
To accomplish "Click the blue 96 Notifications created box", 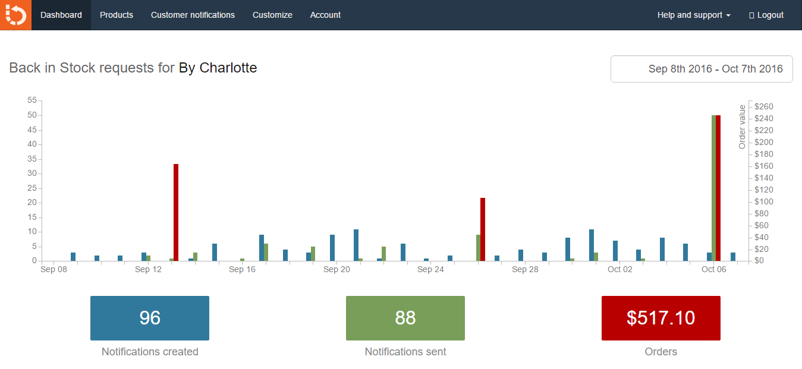I will [x=150, y=318].
